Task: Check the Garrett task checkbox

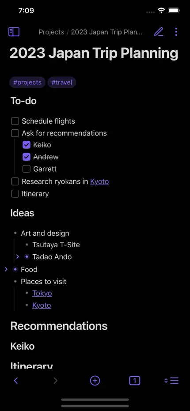Action: click(x=27, y=169)
